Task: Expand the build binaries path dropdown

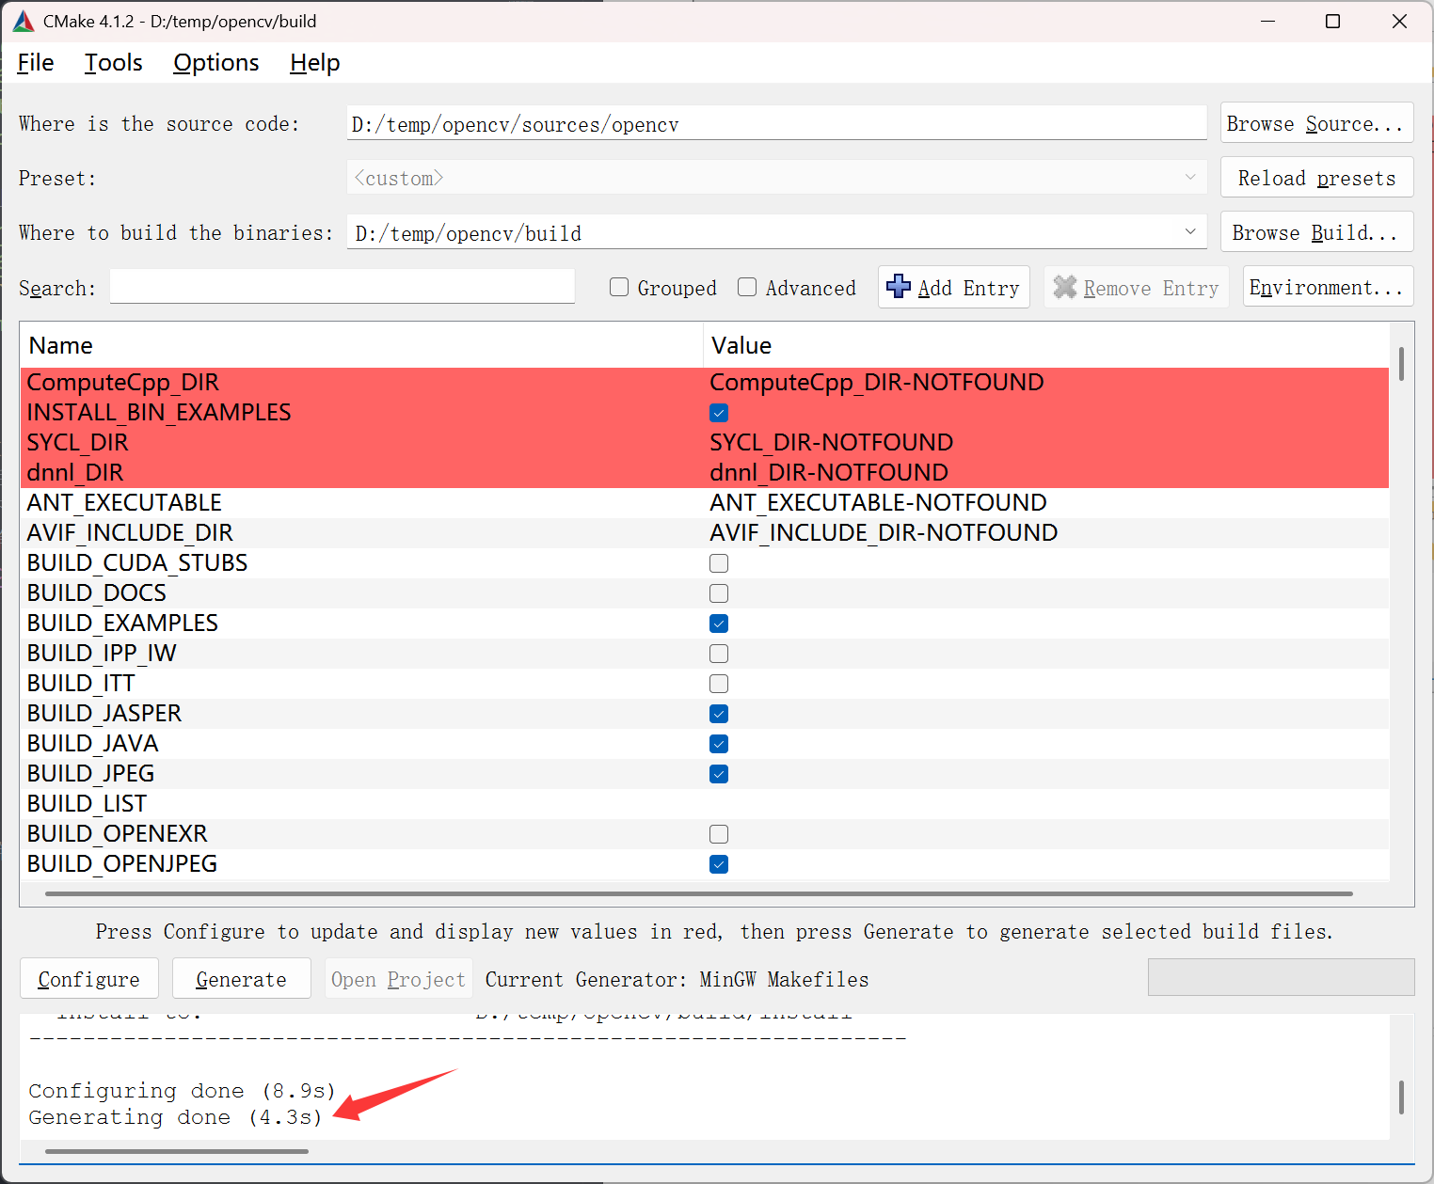Action: (1190, 232)
